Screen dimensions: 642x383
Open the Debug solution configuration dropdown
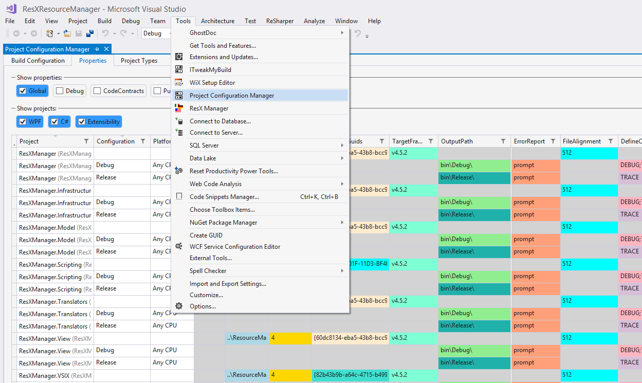157,33
